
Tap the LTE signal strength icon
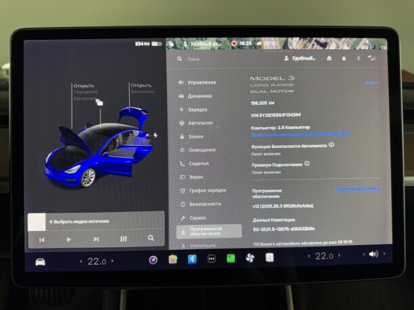pos(371,58)
